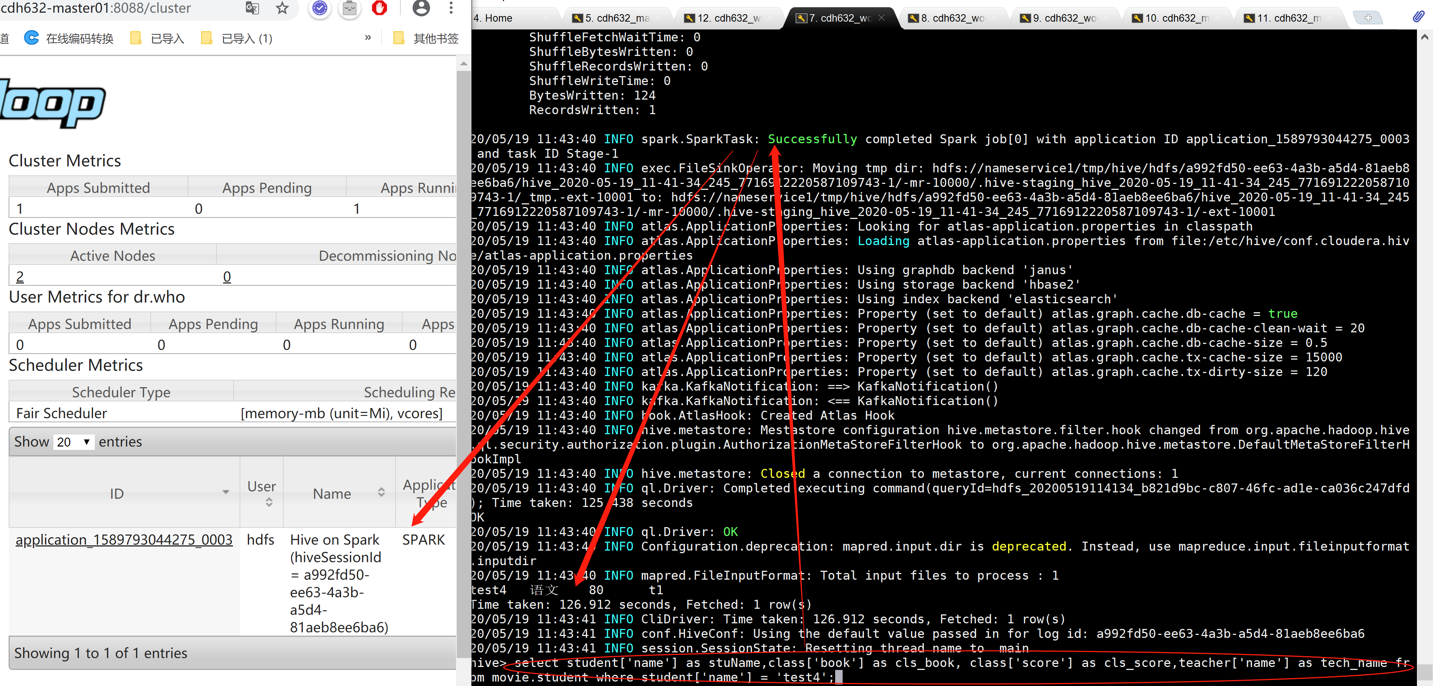
Task: Click the Google Translate icon in address bar
Action: coord(252,8)
